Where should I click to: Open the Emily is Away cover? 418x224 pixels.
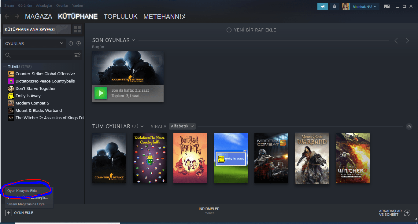(231, 158)
